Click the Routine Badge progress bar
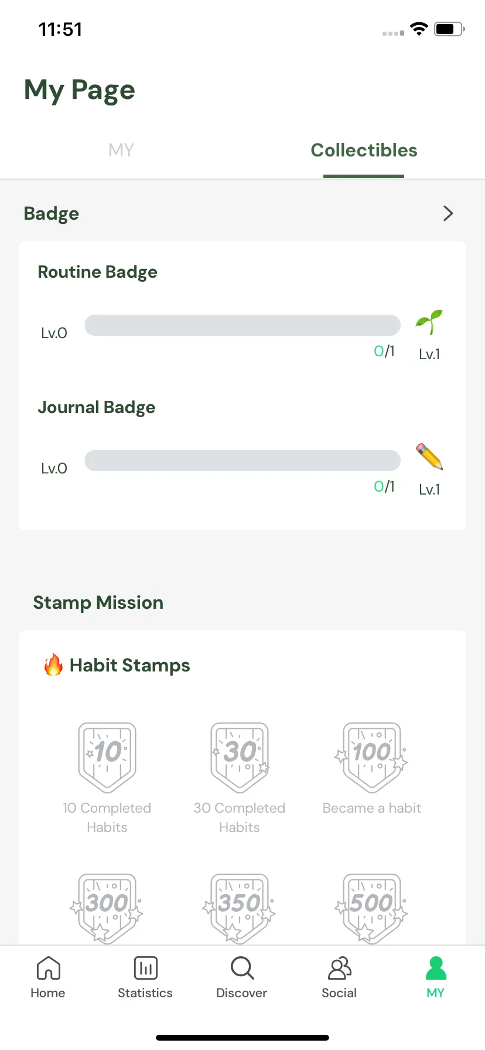The height and width of the screenshot is (1050, 485). pyautogui.click(x=243, y=325)
